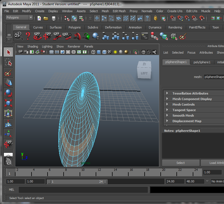224x204 pixels.
Task: Click the yellow light sphere icon
Action: pos(115,52)
